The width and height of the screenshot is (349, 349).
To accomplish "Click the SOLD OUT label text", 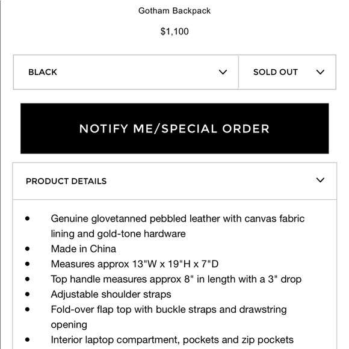I will pyautogui.click(x=276, y=72).
